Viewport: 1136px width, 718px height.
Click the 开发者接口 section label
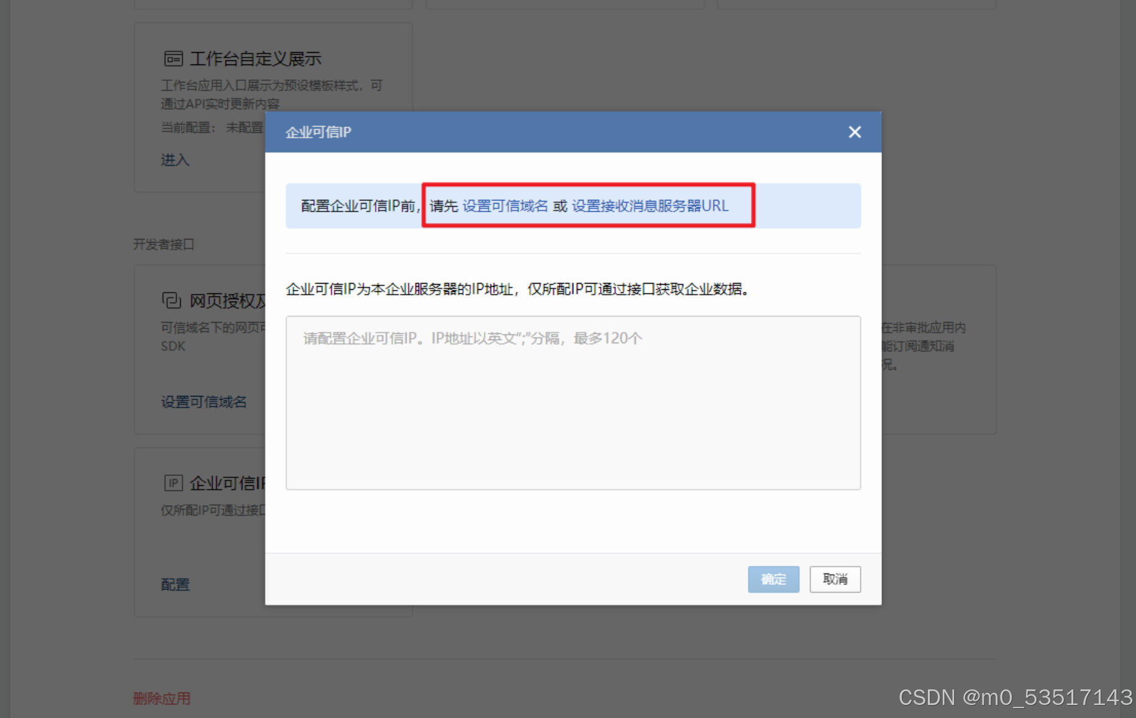point(163,245)
